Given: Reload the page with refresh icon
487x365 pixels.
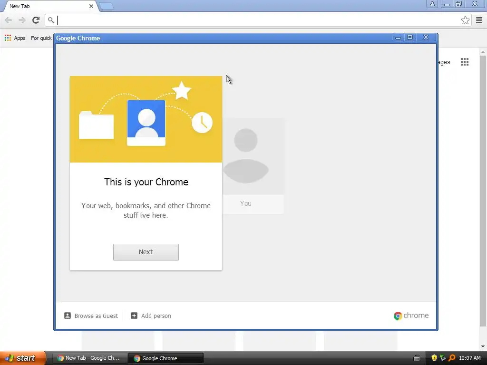Looking at the screenshot, I should tap(36, 20).
